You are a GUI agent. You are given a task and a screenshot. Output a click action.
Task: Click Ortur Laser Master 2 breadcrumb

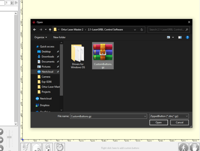72,30
